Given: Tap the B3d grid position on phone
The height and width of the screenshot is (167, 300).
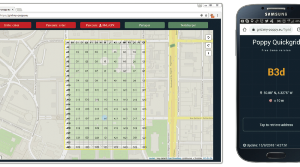Looking at the screenshot, I should pyautogui.click(x=276, y=72).
